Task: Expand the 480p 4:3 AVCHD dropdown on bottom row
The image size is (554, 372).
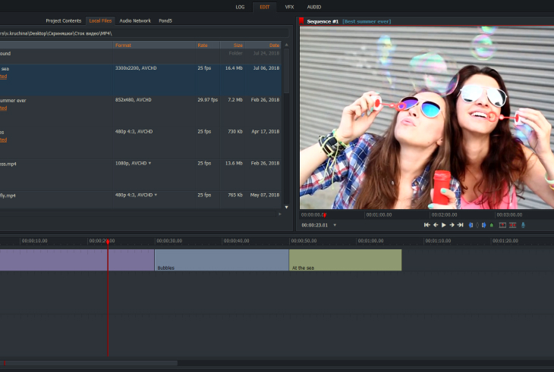Action: [156, 195]
